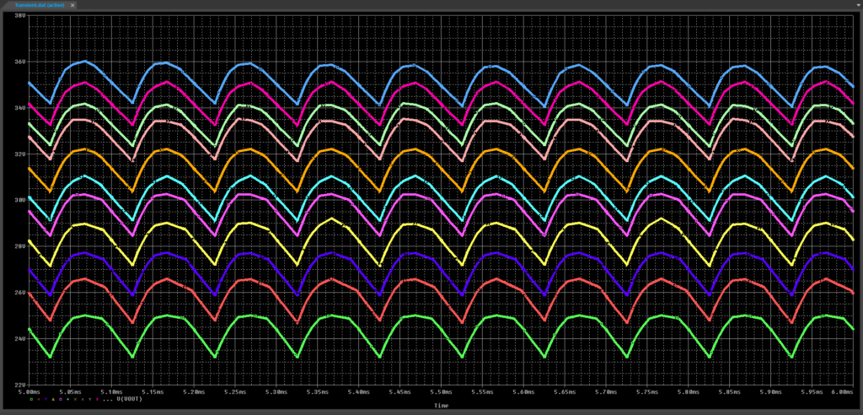Click the 5.50ms x-axis label
This screenshot has height=415, width=863.
tap(441, 392)
